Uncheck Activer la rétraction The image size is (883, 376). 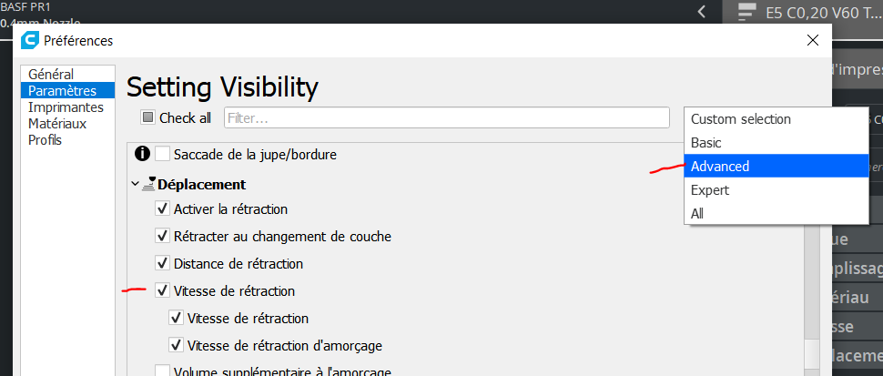162,208
